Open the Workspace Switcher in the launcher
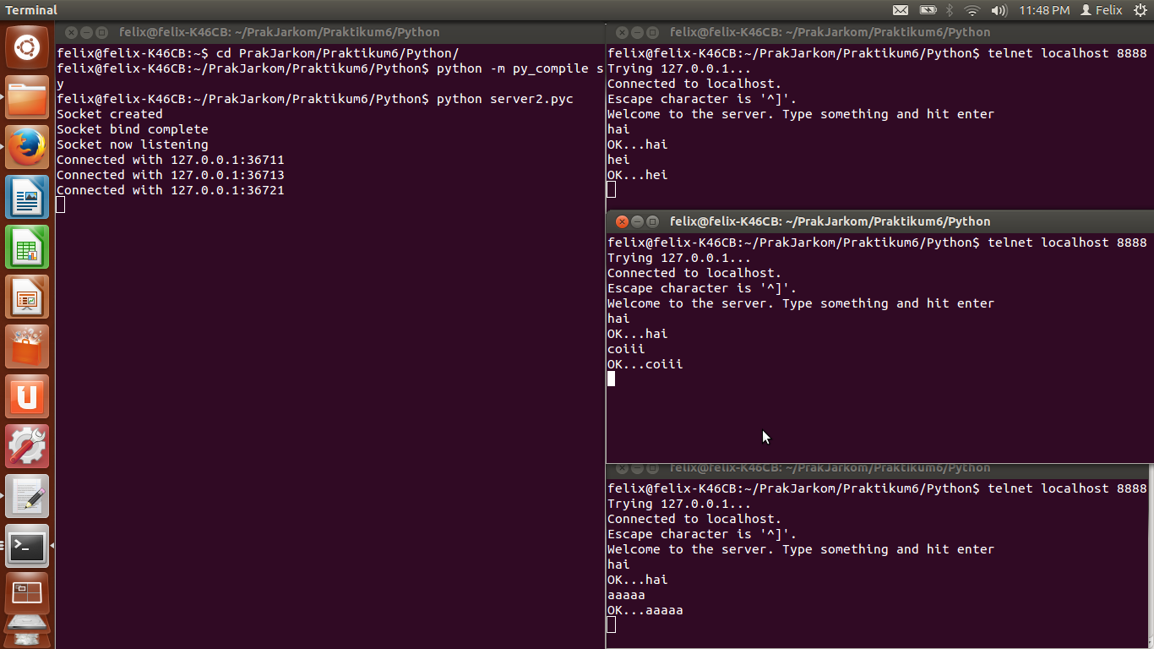This screenshot has height=649, width=1154. pos(27,595)
